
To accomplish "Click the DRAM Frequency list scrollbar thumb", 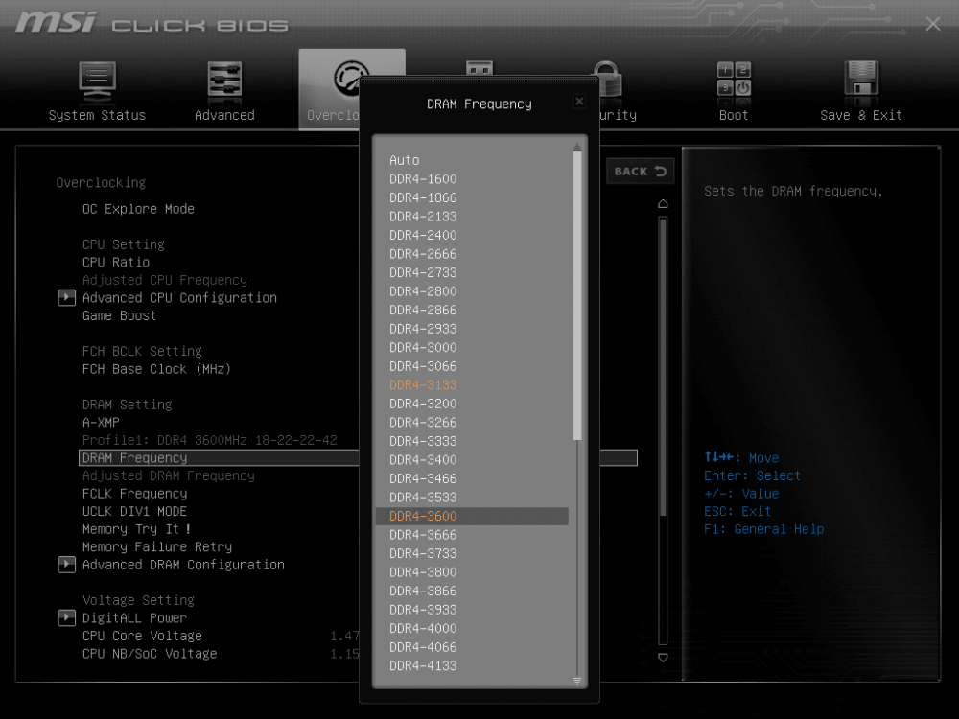I will pyautogui.click(x=576, y=296).
